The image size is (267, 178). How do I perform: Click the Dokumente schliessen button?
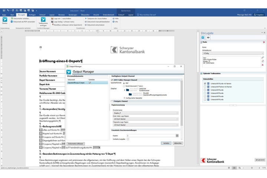75,144
